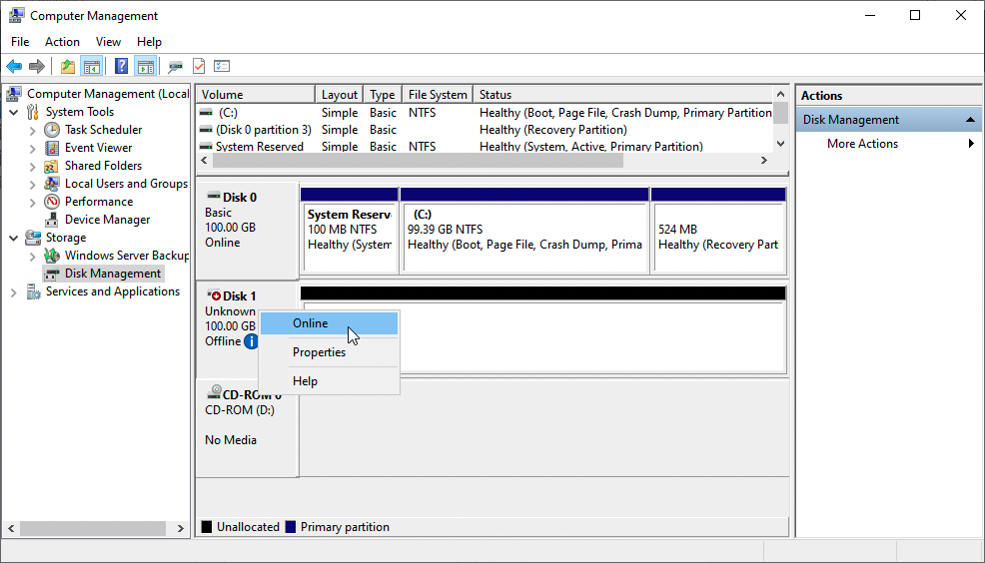
Task: Open the View menu
Action: (108, 41)
